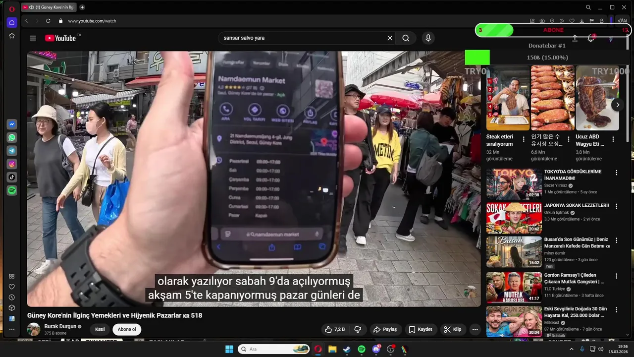Image resolution: width=634 pixels, height=357 pixels.
Task: Save the video with Kaydet
Action: pyautogui.click(x=420, y=329)
